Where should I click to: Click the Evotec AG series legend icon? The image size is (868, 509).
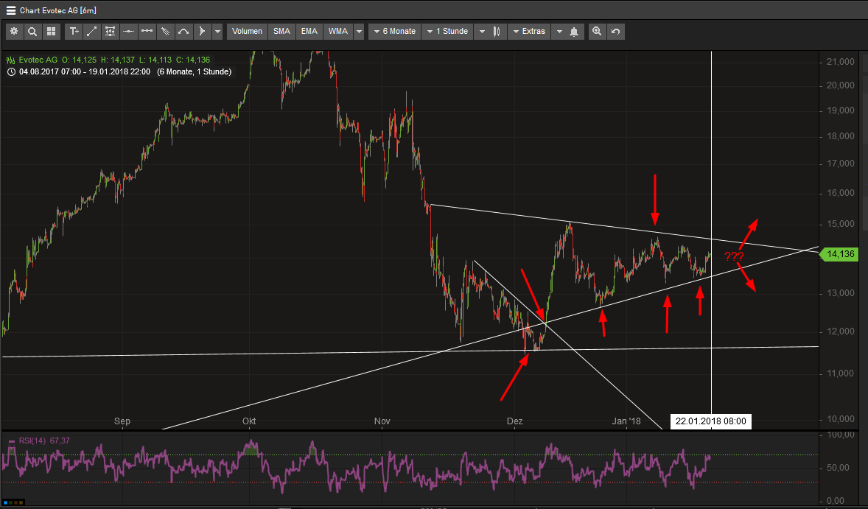[11, 60]
